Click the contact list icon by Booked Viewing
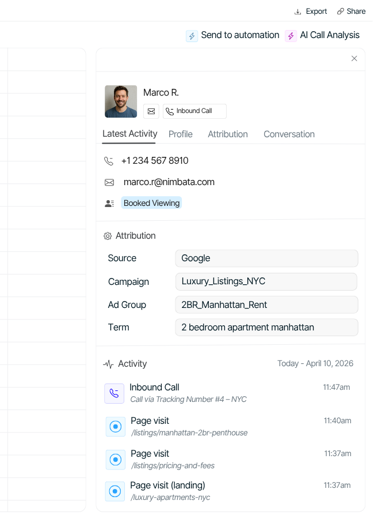Viewport: 374px width, 519px height. (x=109, y=204)
